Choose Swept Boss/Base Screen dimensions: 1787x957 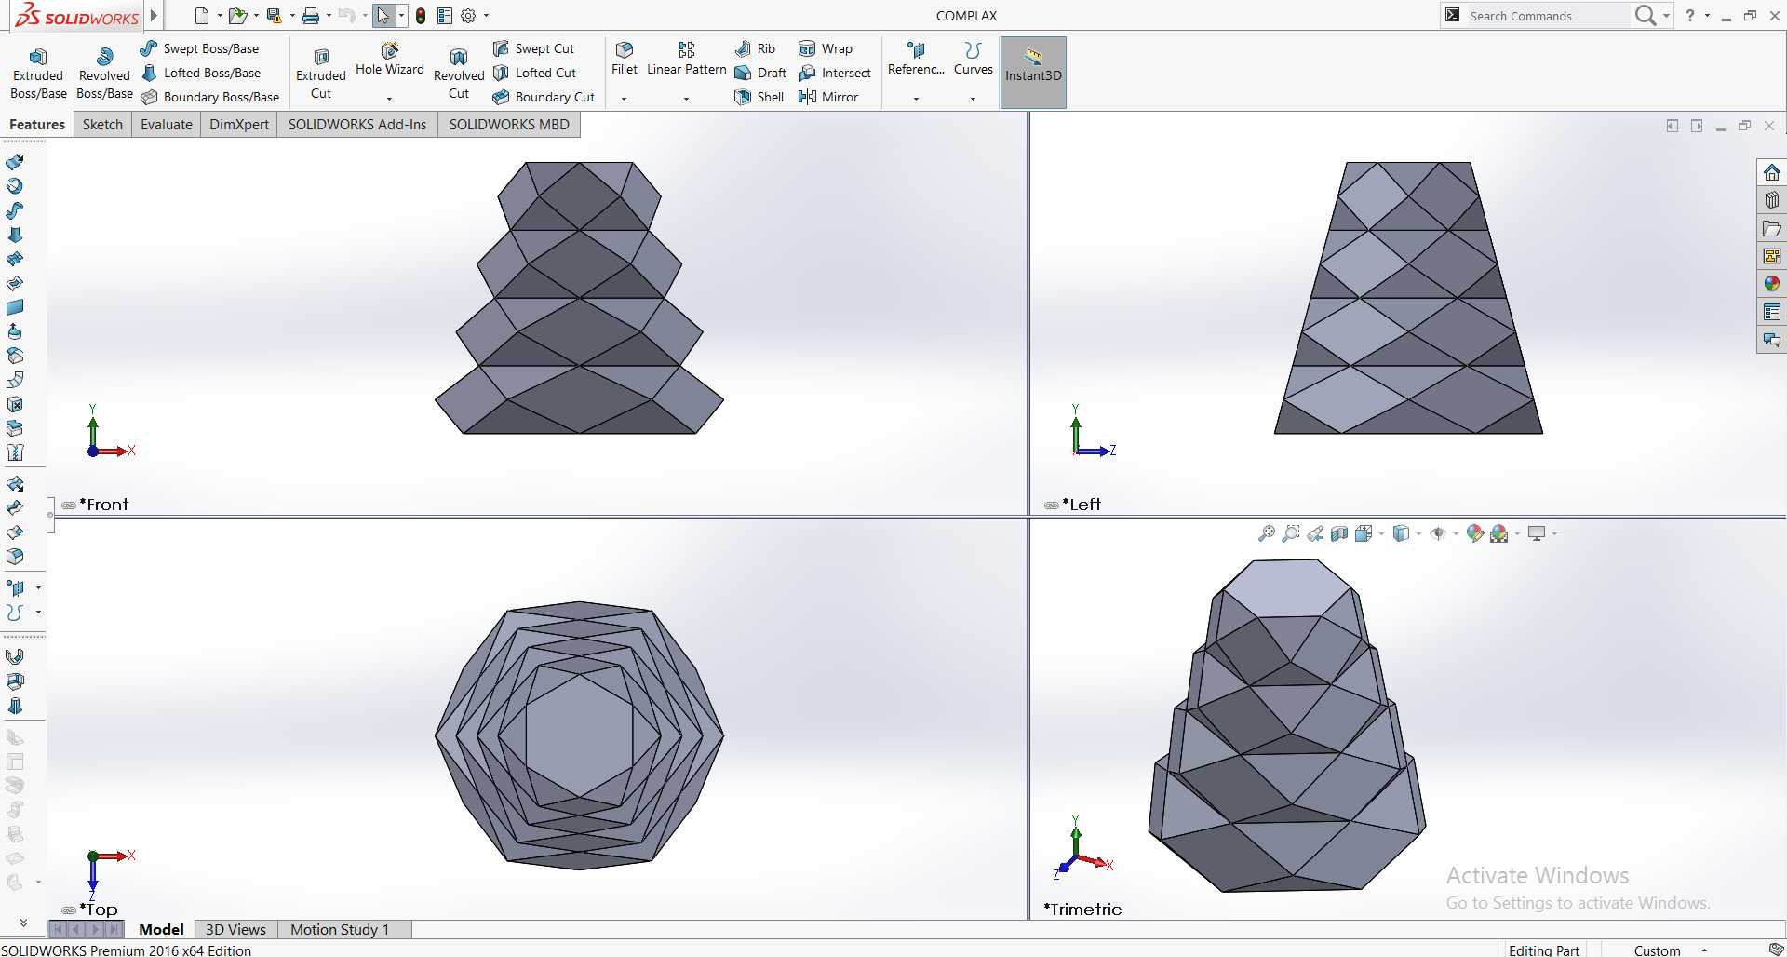click(x=200, y=48)
